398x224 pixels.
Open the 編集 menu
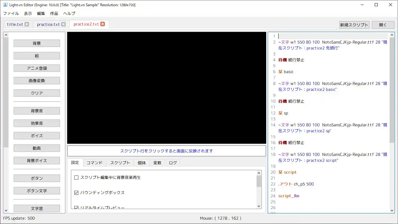tap(41, 13)
